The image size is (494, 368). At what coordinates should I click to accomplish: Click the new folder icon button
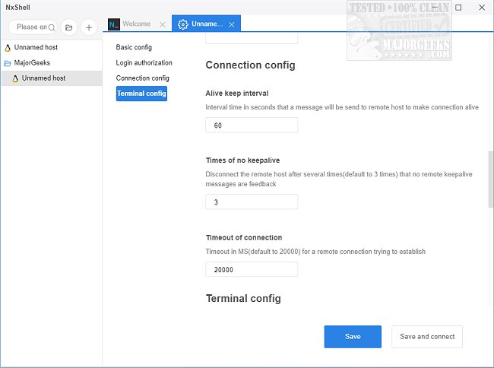point(68,27)
